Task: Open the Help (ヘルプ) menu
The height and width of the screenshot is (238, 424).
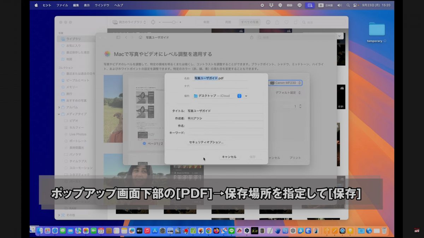Action: [x=119, y=5]
